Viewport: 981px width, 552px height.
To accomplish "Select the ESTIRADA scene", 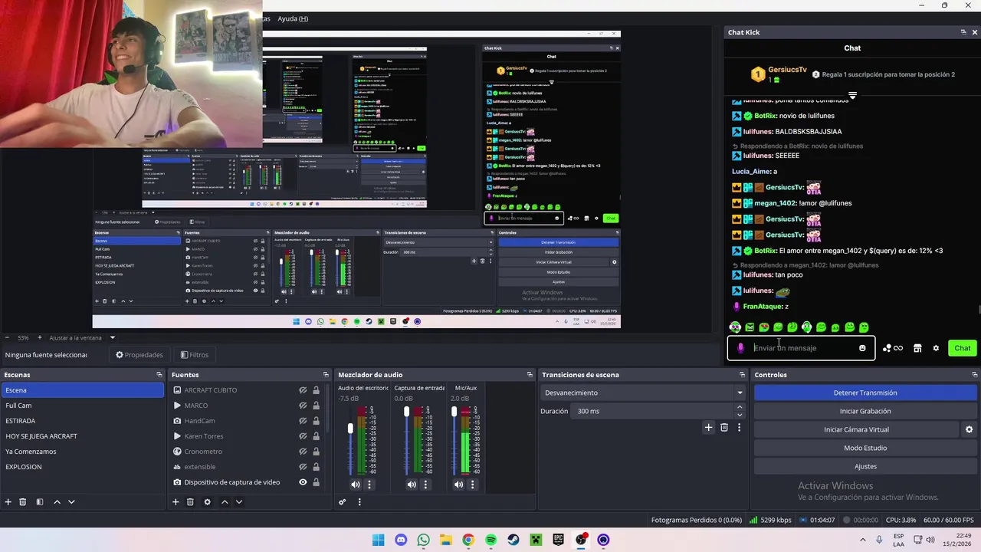I will click(82, 421).
